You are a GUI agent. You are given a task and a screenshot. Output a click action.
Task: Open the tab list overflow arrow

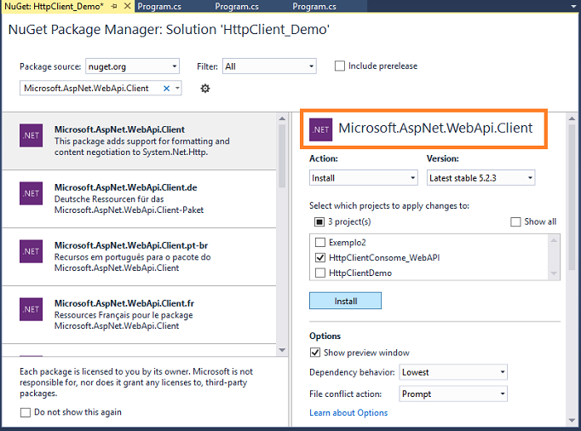(574, 6)
